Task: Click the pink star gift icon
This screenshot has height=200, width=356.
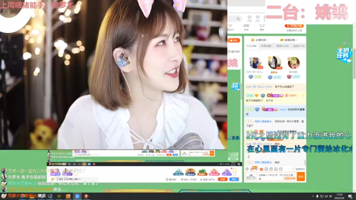Action: (x=214, y=172)
